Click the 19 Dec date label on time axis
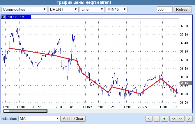Screen dimensions: 195x124 (87, 107)
